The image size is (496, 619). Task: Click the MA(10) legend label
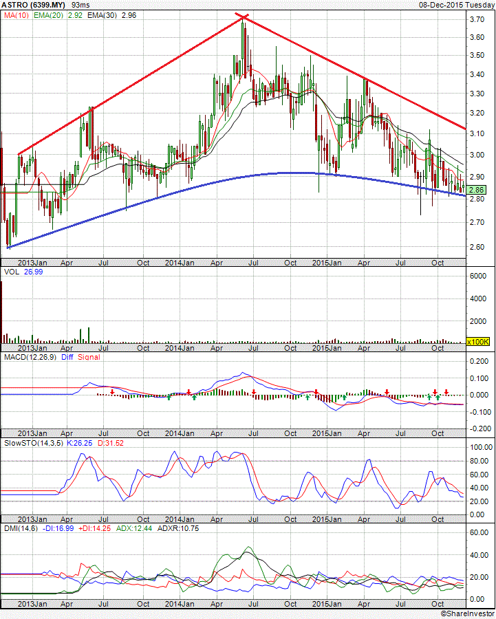tap(17, 15)
